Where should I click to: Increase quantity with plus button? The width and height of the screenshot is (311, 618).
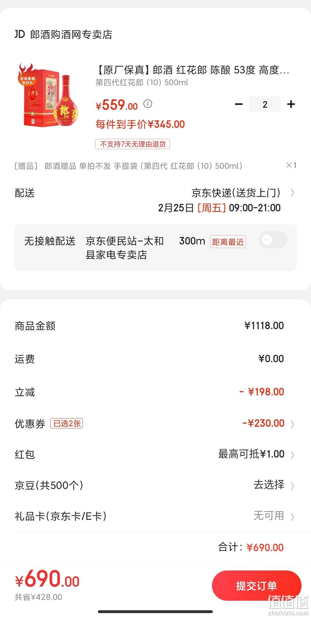291,104
